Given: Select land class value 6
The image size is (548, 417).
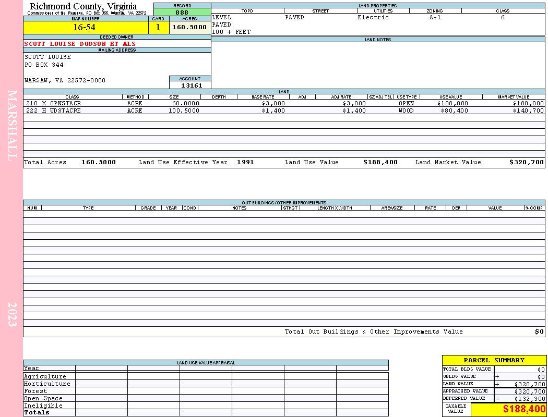Looking at the screenshot, I should pos(503,17).
